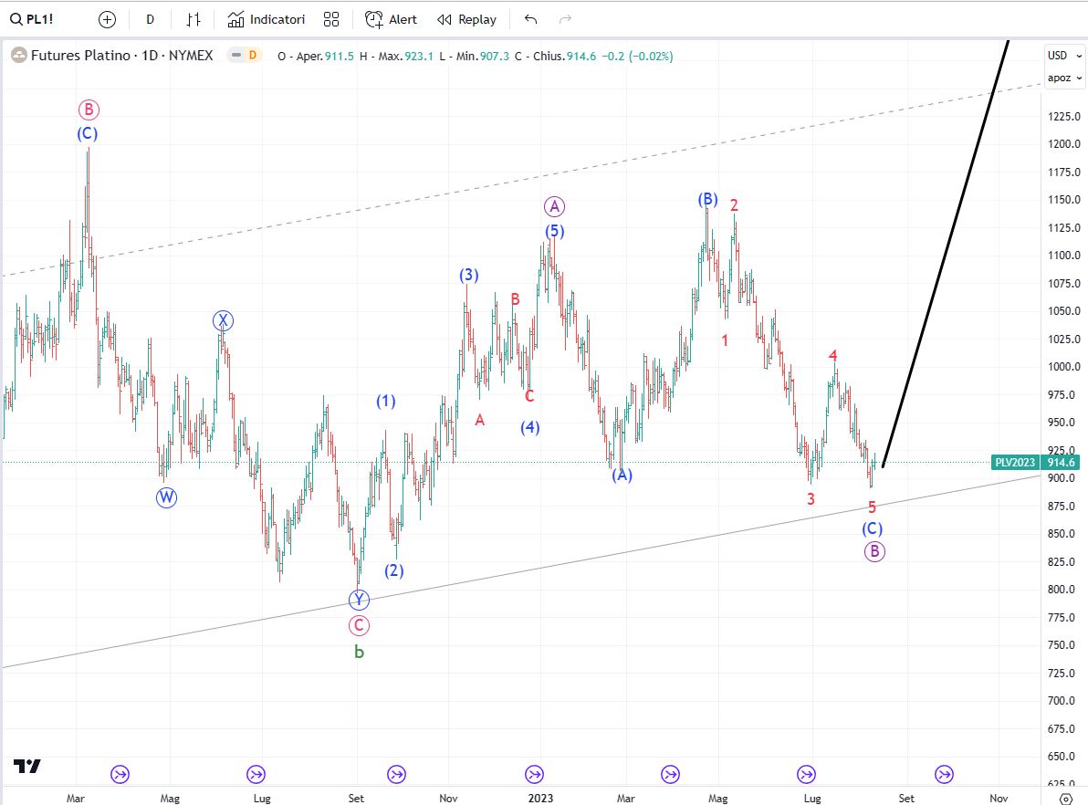
Task: Open the apoz price scale dropdown
Action: [x=1064, y=78]
